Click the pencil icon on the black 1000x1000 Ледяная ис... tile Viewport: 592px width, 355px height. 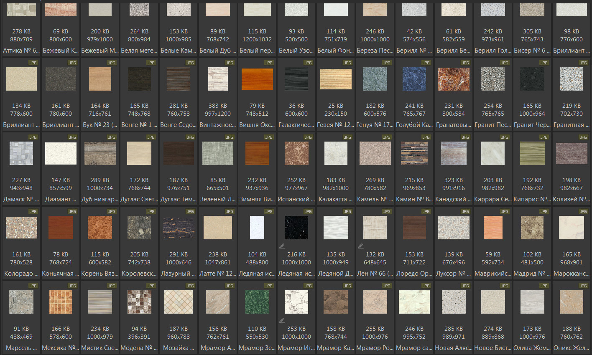282,246
